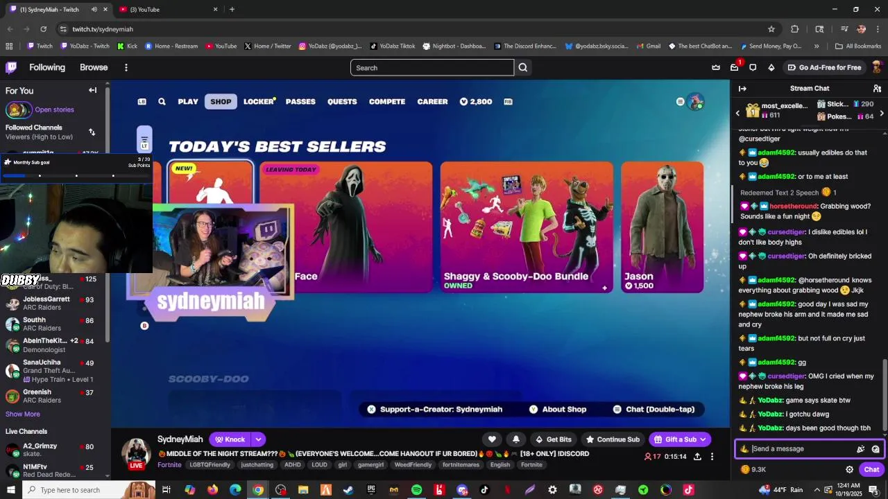888x499 pixels.
Task: Click the Get Bits button under stream
Action: point(553,439)
